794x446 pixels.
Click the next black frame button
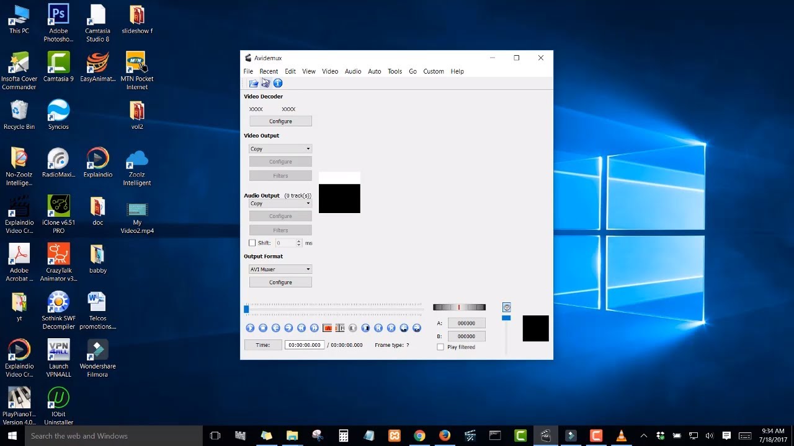point(365,328)
